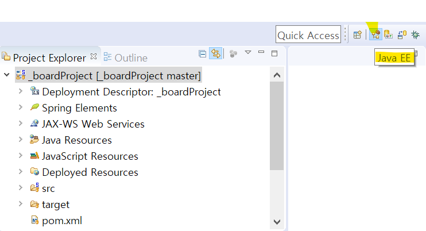Screen dimensions: 426x231
Task: Click the Project Explorer tab folder icon
Action: click(x=6, y=56)
